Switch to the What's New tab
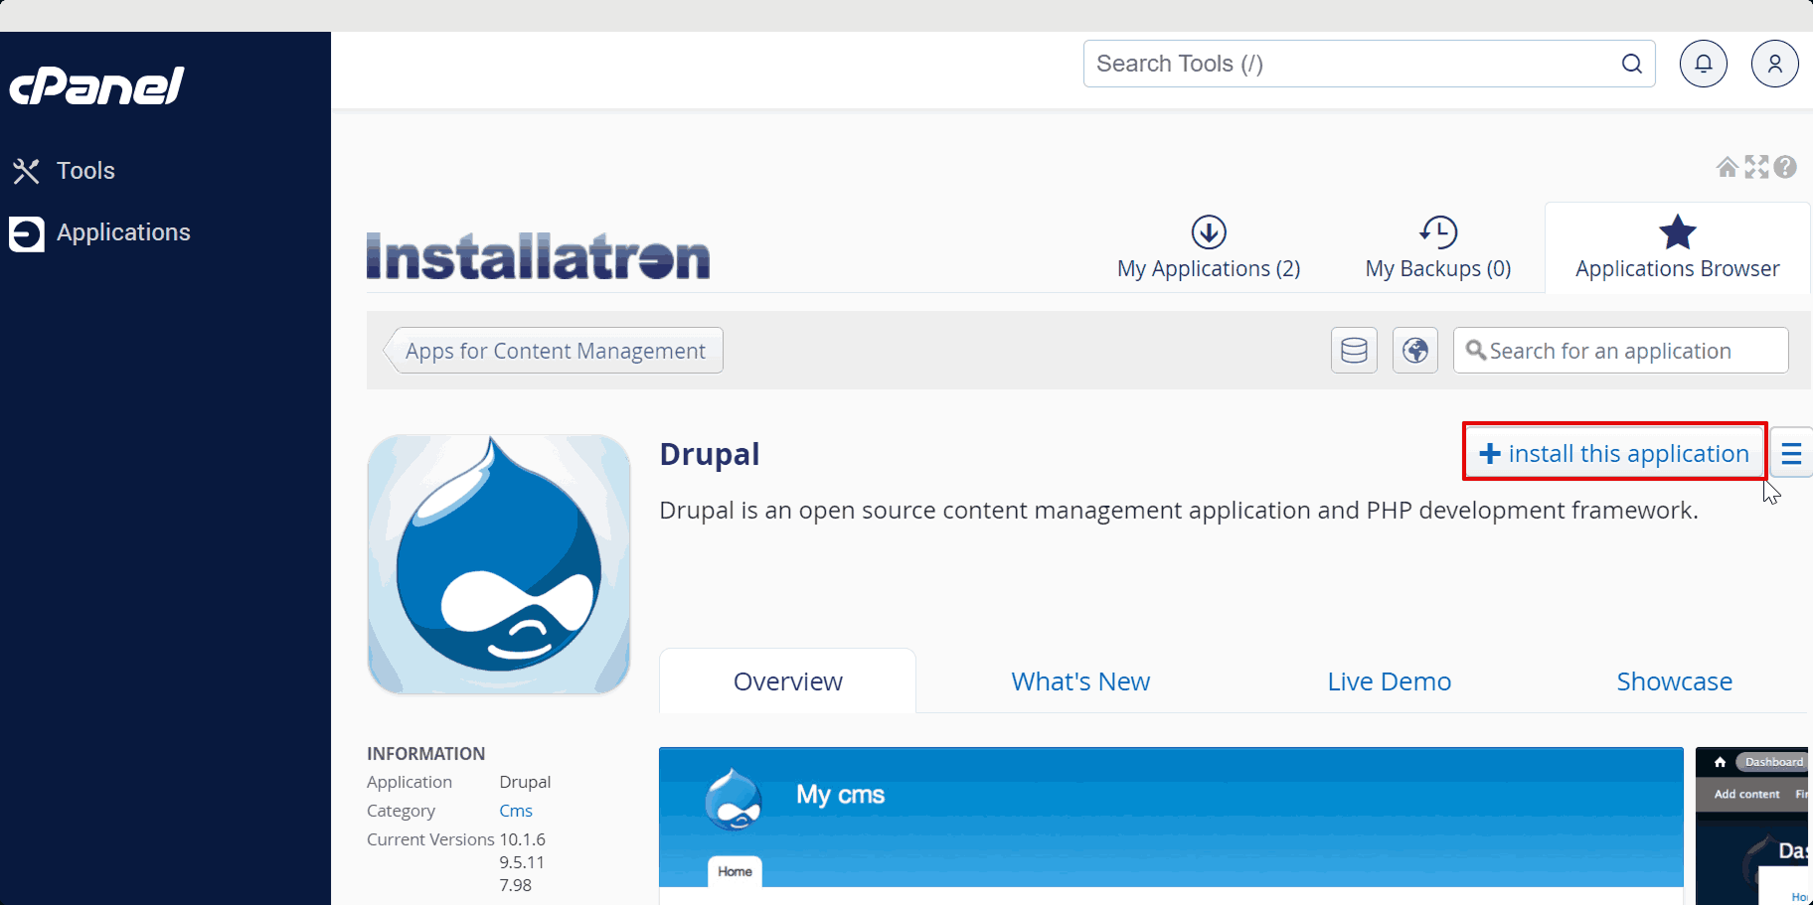Image resolution: width=1813 pixels, height=905 pixels. coord(1079,681)
